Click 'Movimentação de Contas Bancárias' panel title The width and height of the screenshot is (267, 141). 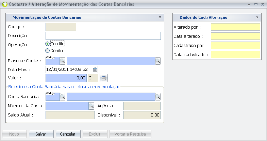[x=47, y=17]
